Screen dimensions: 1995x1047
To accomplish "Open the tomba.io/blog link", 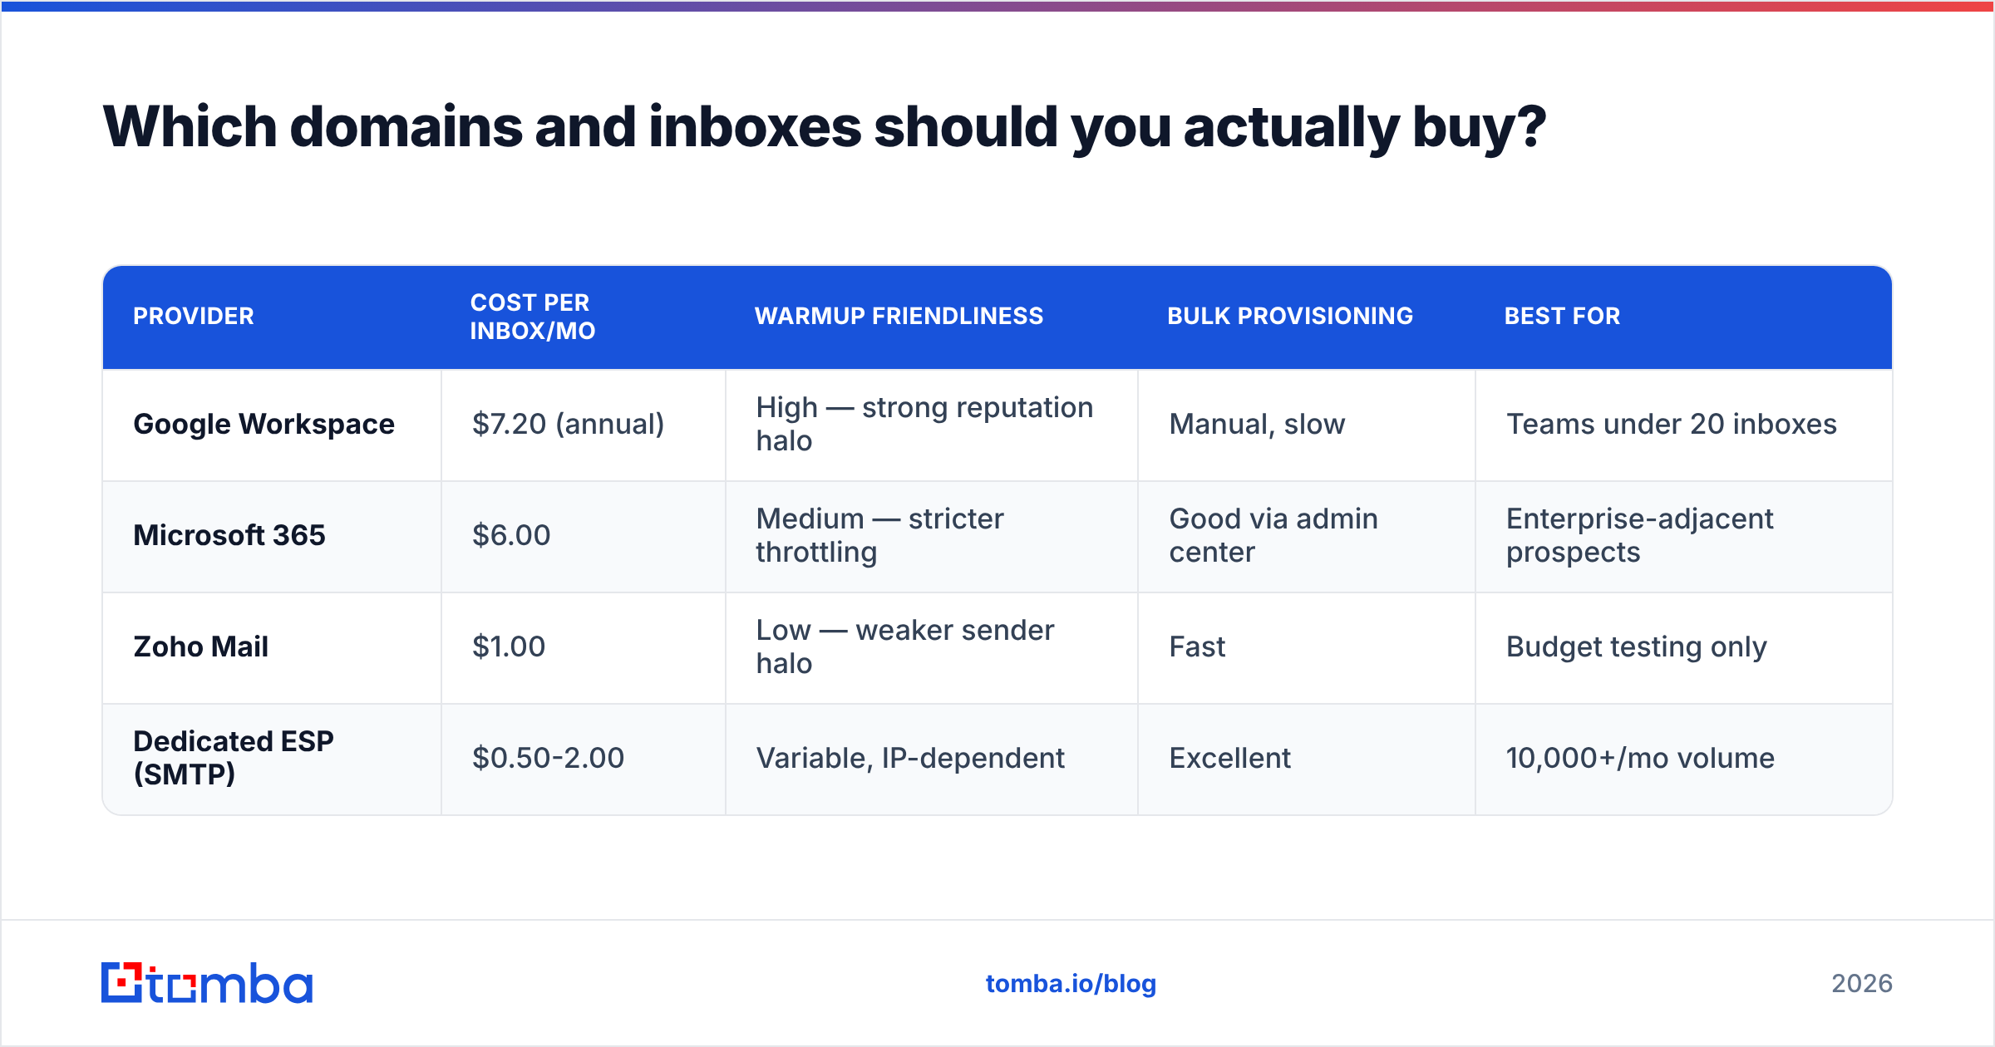I will coord(1071,984).
